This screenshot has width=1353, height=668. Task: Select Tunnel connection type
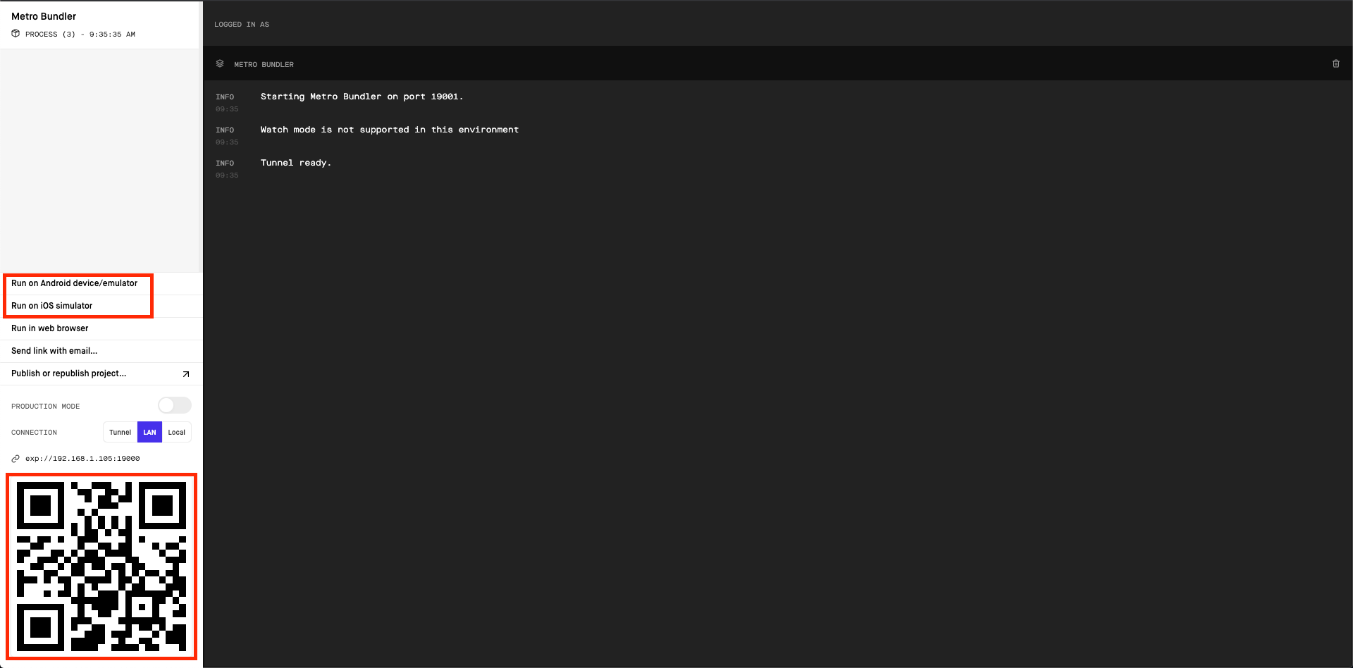tap(120, 432)
